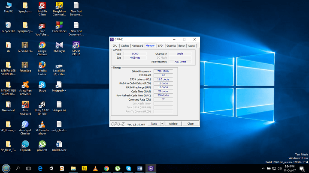Go to the Bench tab
Image resolution: width=309 pixels, height=173 pixels.
pyautogui.click(x=182, y=45)
